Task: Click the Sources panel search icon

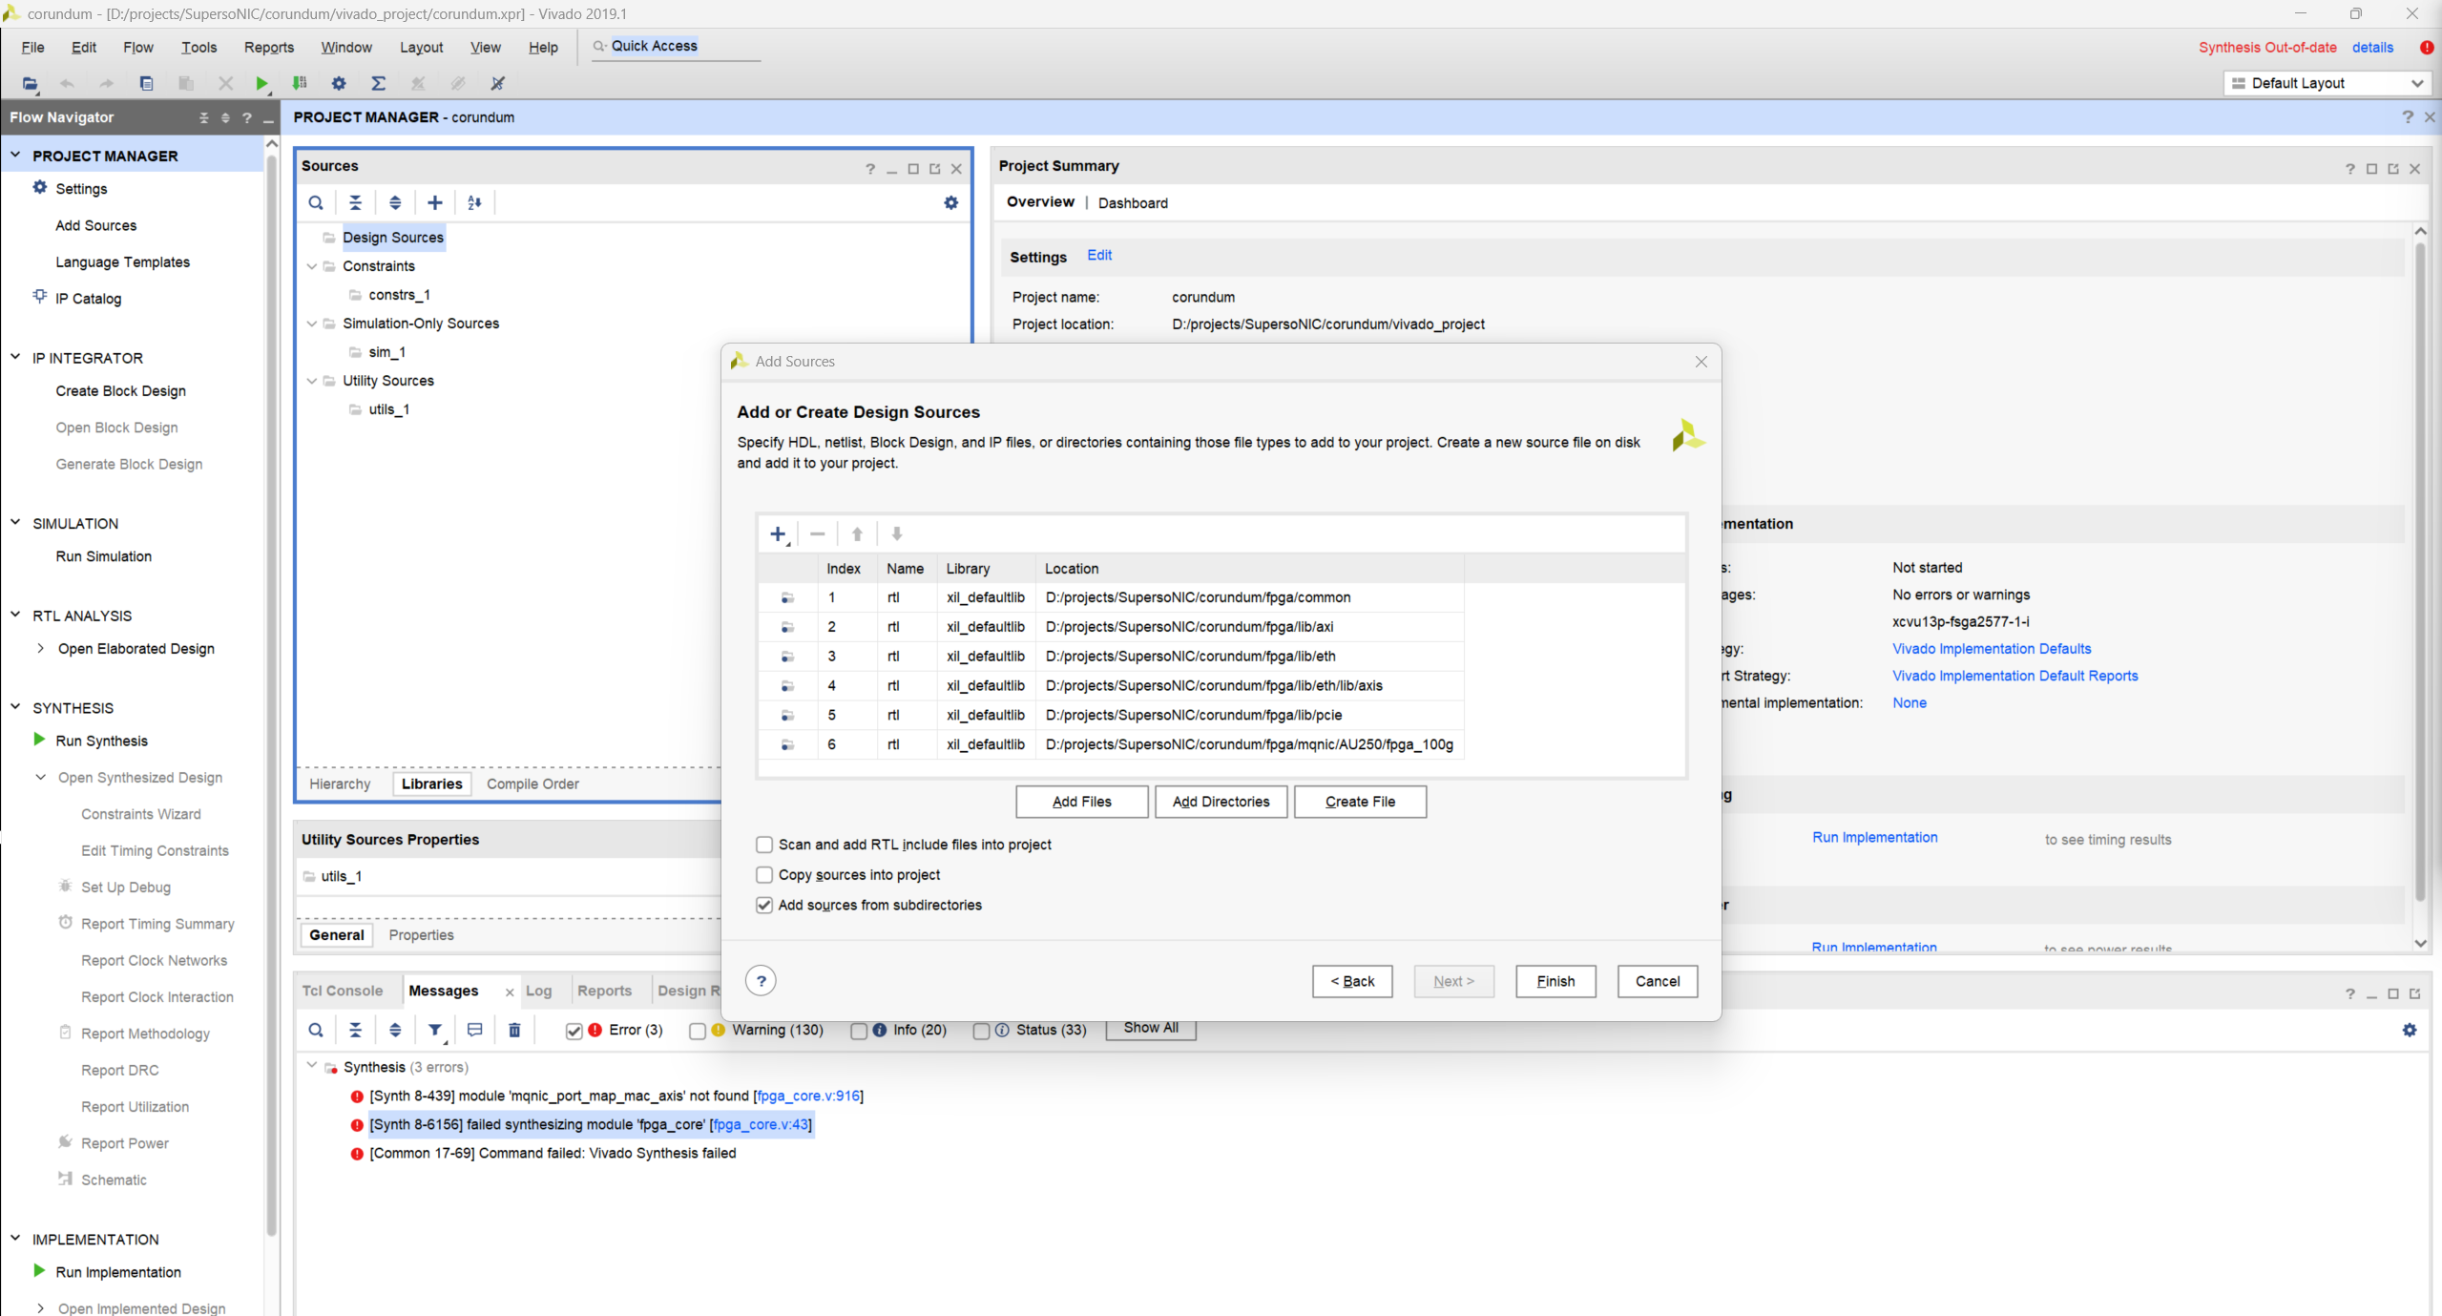Action: (316, 202)
